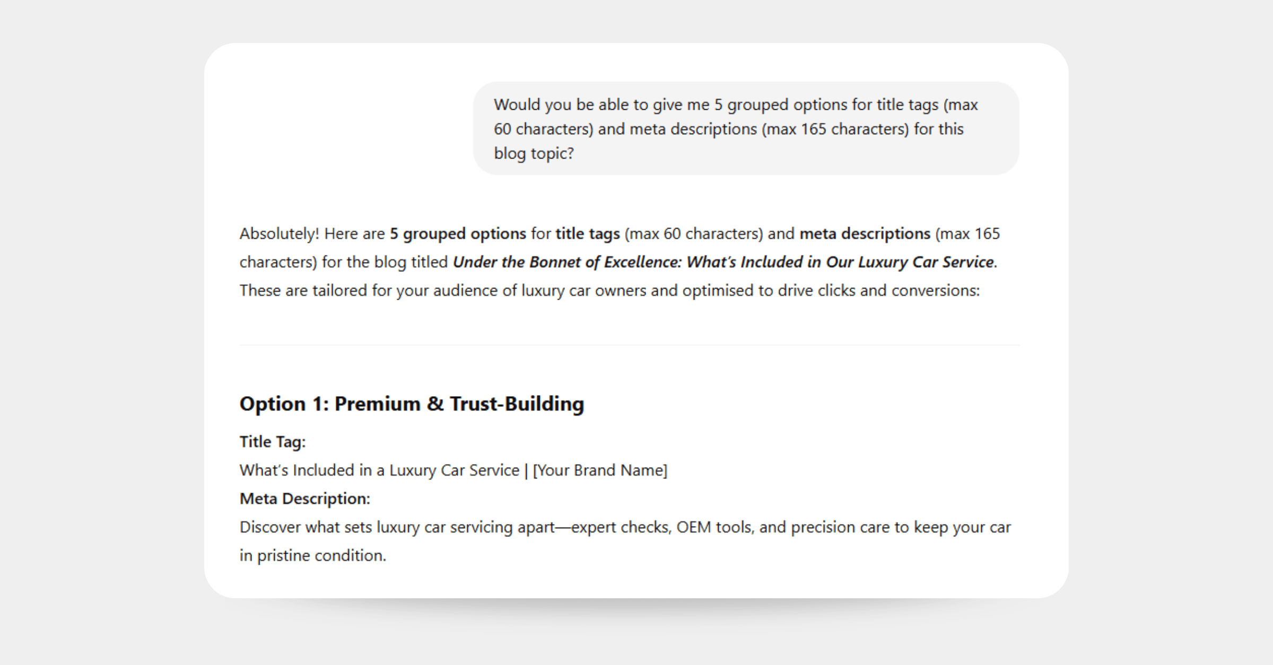Click the 'Option 1: Premium & Trust-Building' heading

pyautogui.click(x=412, y=404)
